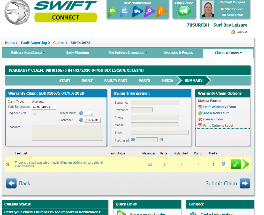Click the owner Email field
Viewport: 264px width, 215px height.
click(x=160, y=133)
